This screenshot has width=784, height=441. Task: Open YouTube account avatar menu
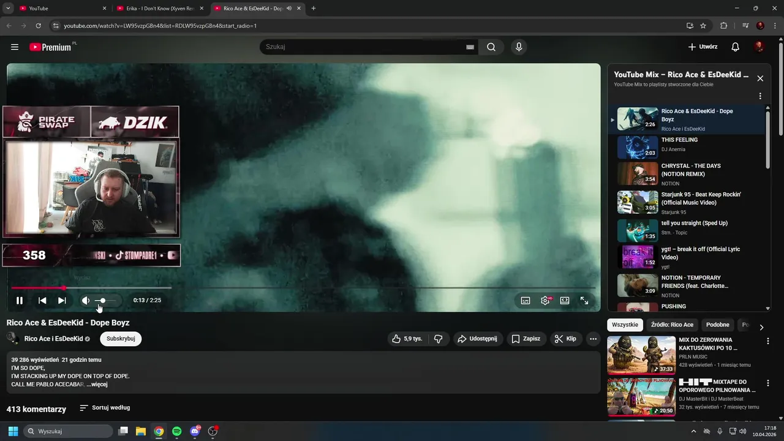coord(759,47)
